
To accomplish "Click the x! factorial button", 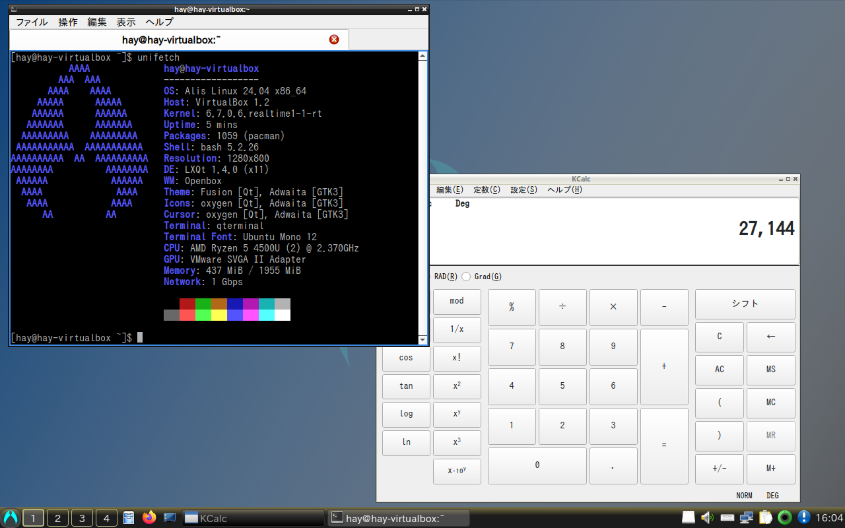I will tap(457, 358).
